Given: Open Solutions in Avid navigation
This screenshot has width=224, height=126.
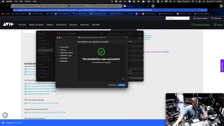Looking at the screenshot, I should pyautogui.click(x=73, y=25).
